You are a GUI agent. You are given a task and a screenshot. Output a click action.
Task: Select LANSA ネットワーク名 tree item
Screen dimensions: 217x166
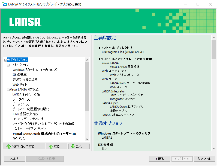point(26,94)
